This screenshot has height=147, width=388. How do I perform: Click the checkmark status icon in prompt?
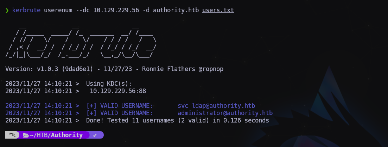coord(95,135)
